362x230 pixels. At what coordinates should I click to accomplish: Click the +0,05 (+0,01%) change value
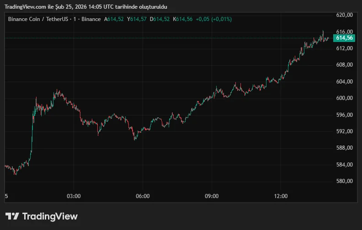click(214, 19)
